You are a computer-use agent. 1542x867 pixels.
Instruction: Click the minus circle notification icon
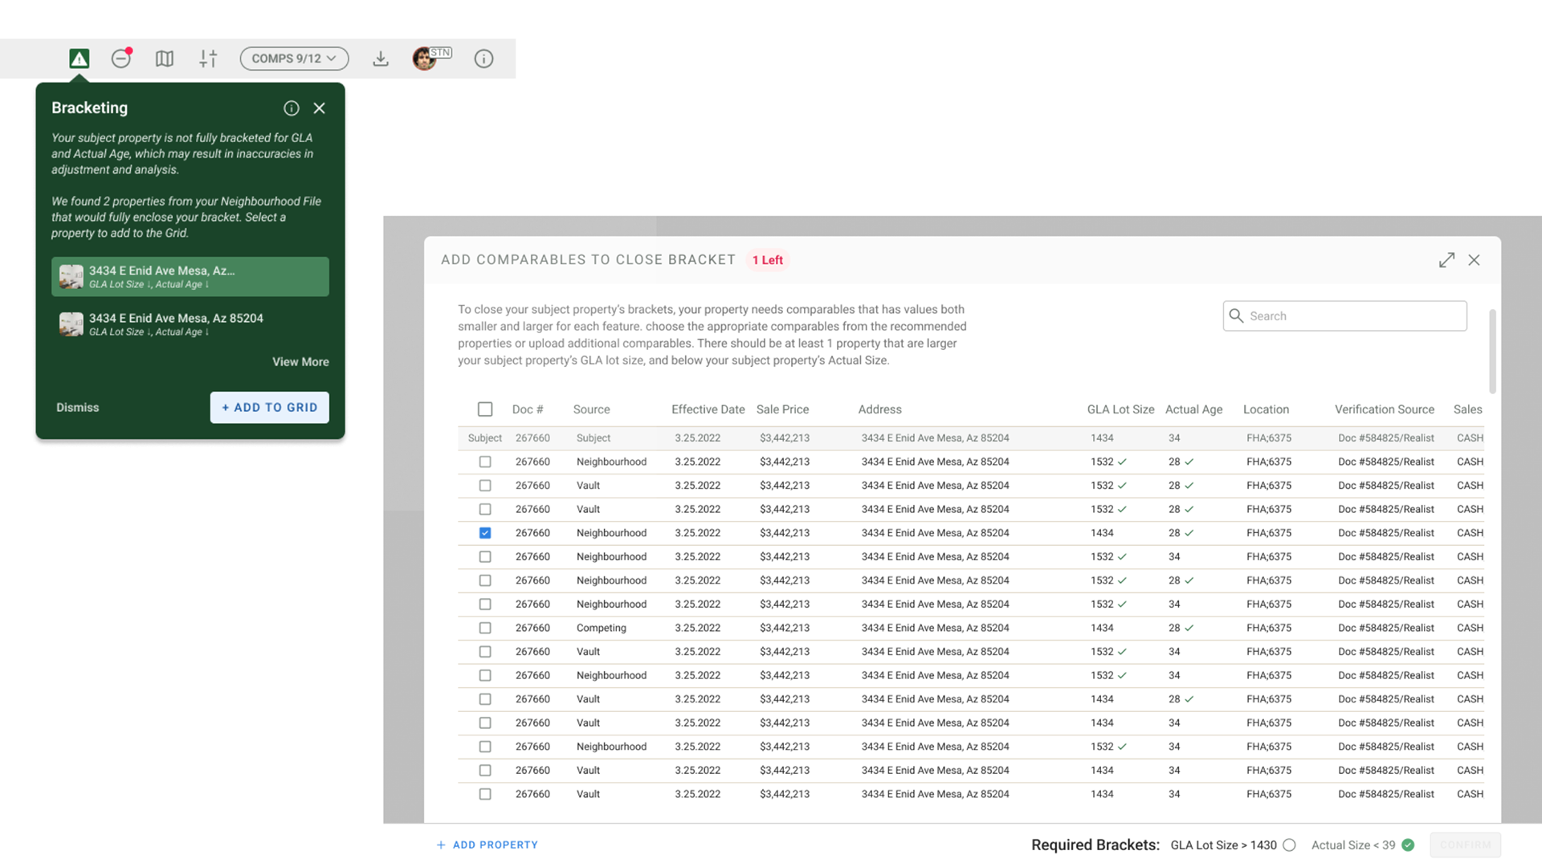(x=121, y=59)
